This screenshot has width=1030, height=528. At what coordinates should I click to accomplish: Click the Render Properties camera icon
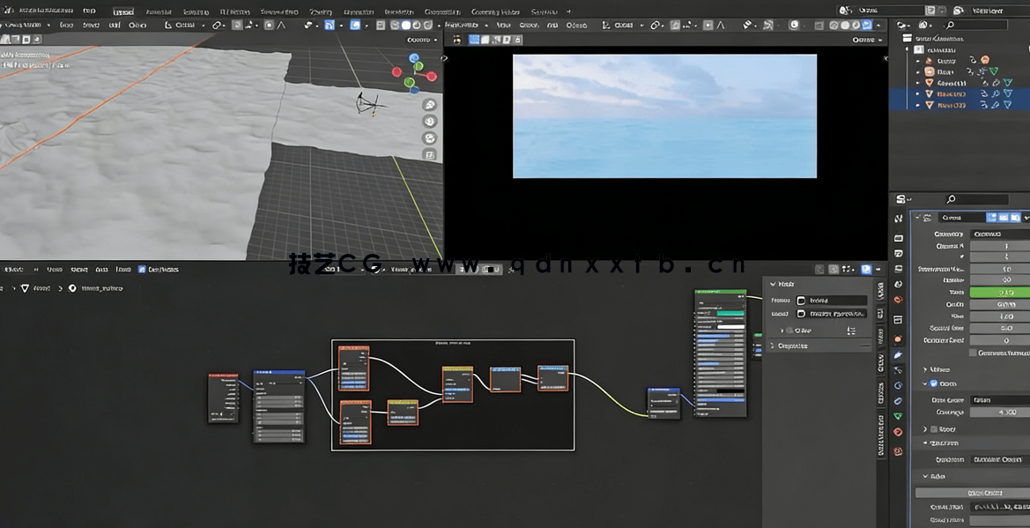pyautogui.click(x=897, y=236)
